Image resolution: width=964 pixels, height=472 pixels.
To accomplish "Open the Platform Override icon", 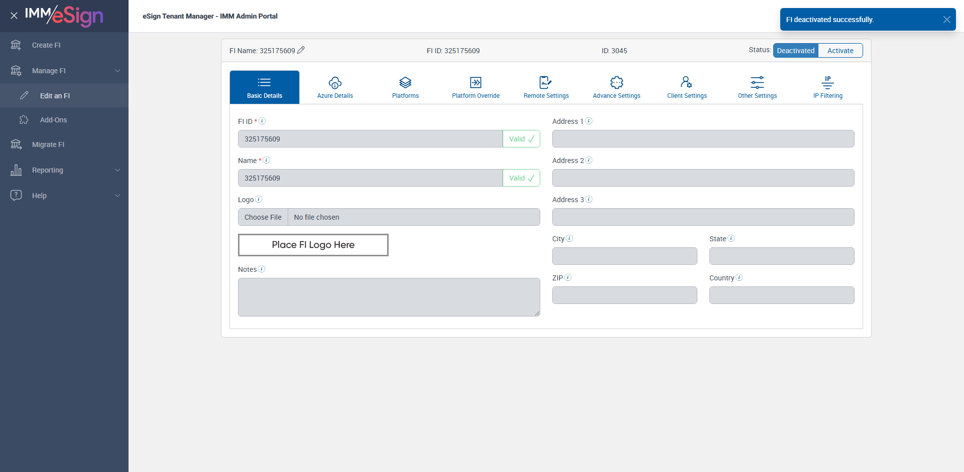I will tap(475, 83).
